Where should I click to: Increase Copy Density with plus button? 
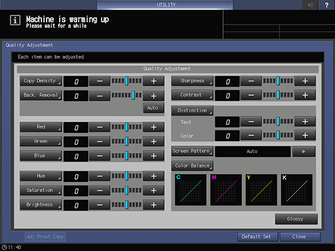[x=154, y=82]
